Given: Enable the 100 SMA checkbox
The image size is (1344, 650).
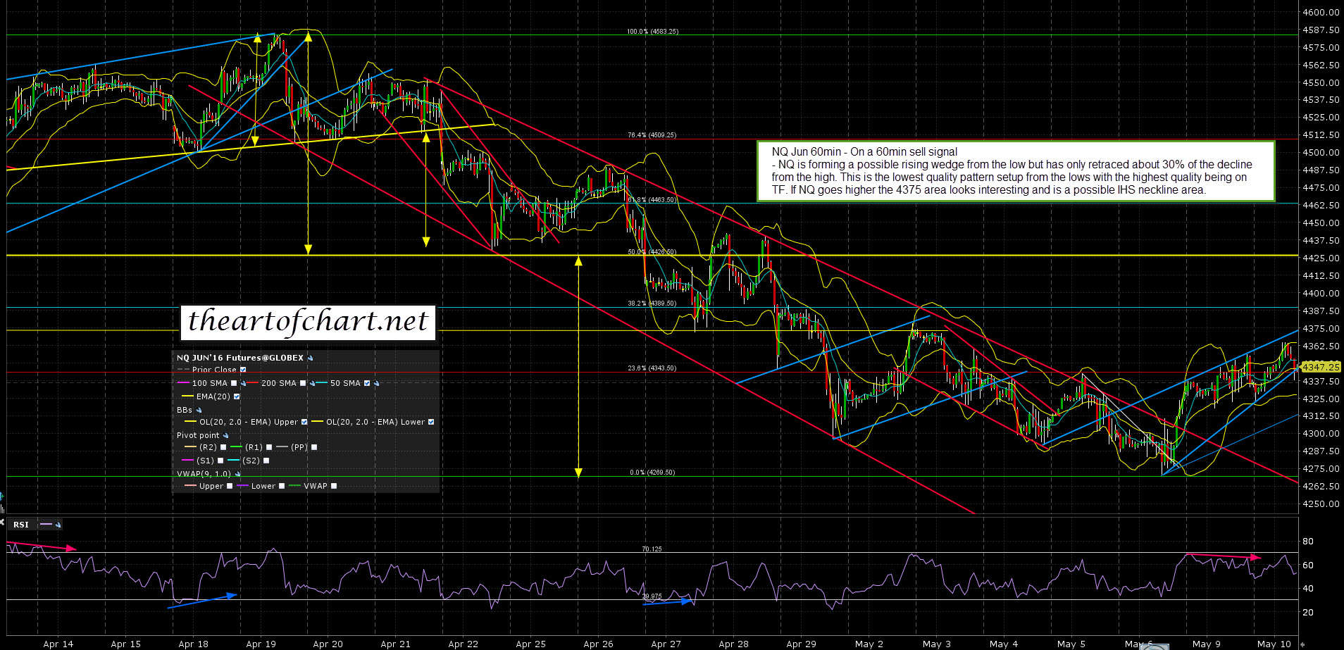Looking at the screenshot, I should (234, 384).
